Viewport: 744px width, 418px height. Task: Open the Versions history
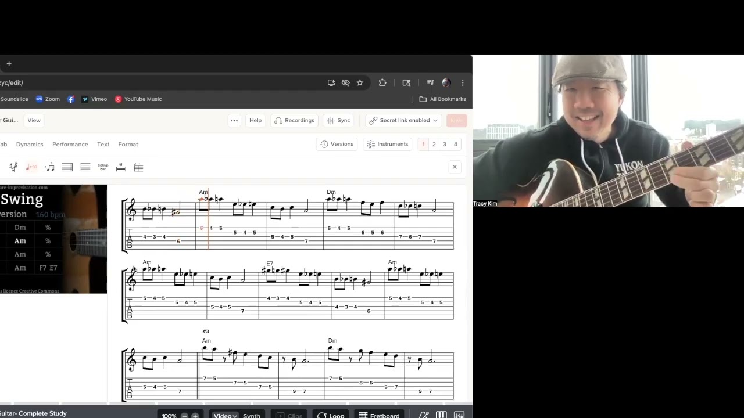tap(337, 144)
